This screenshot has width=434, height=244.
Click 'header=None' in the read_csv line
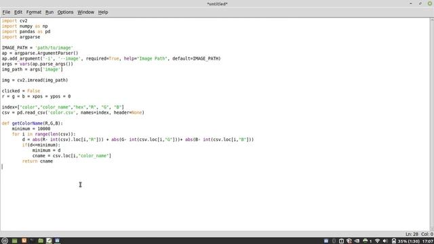pos(129,113)
